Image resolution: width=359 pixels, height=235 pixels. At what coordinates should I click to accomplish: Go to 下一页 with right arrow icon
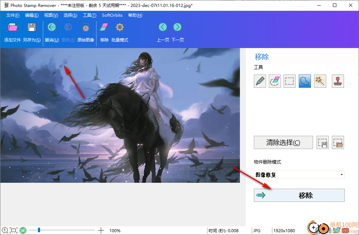pos(178,27)
